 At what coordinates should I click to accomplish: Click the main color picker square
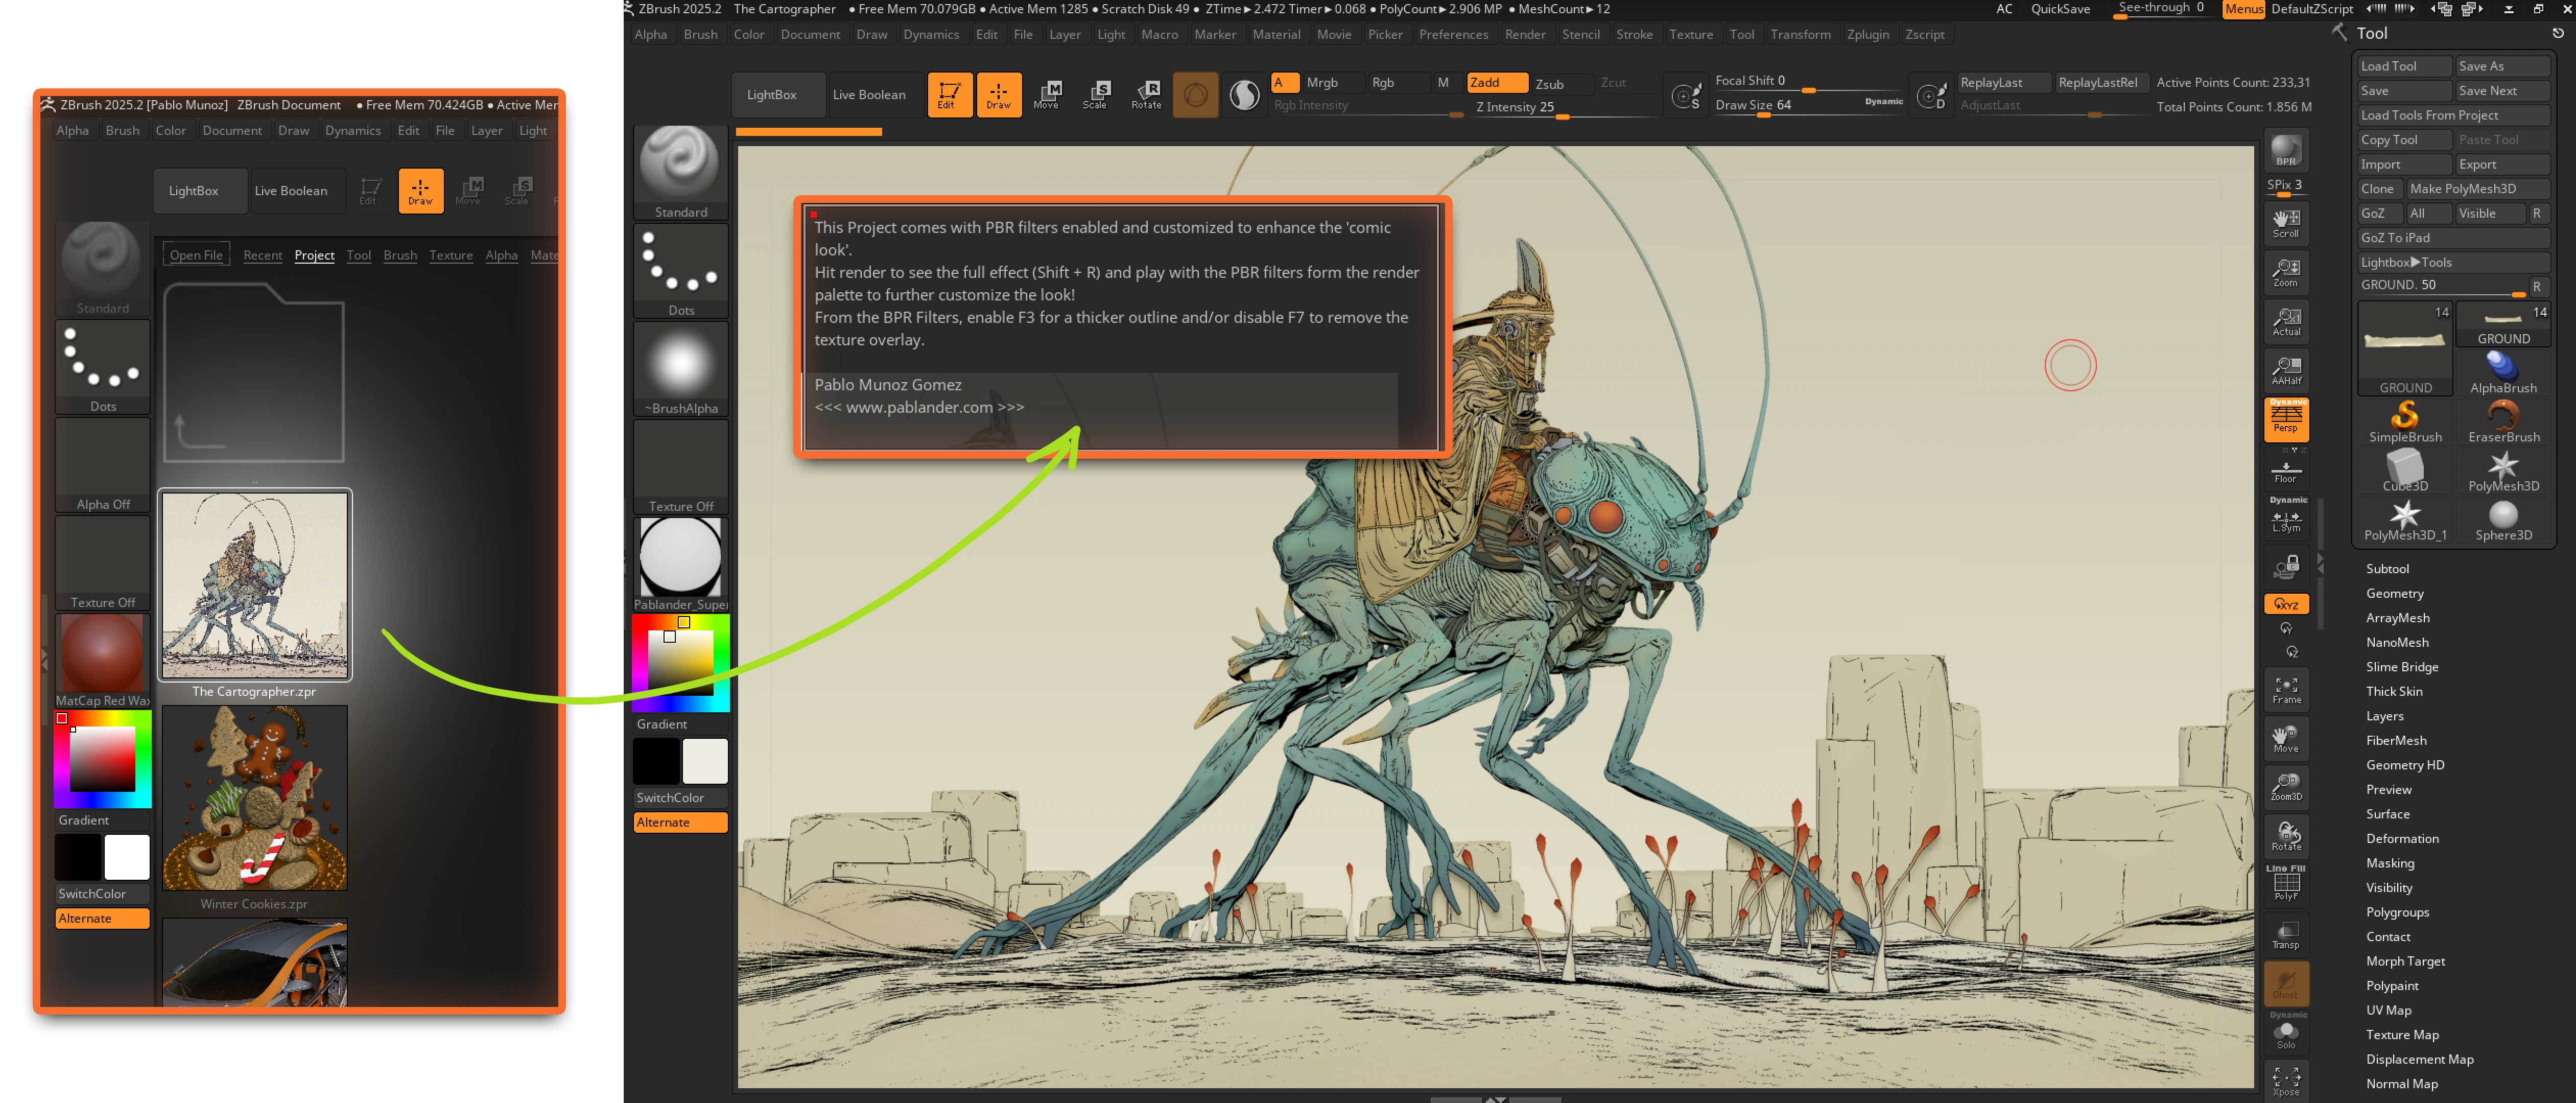tap(680, 662)
